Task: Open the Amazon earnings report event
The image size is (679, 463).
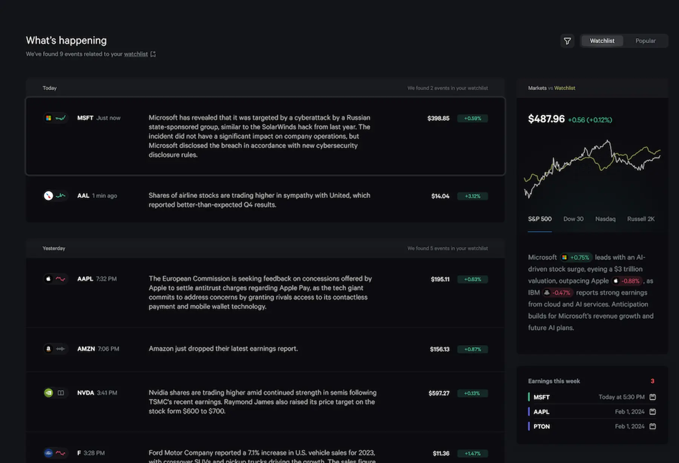Action: pos(265,350)
